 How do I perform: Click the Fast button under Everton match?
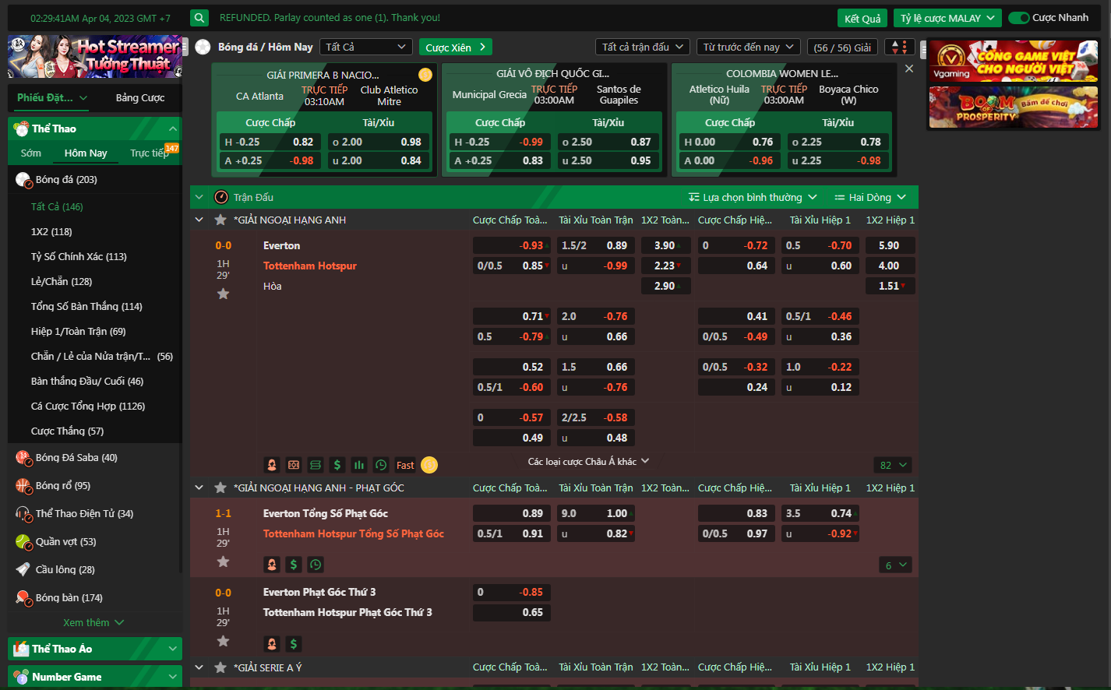tap(405, 465)
